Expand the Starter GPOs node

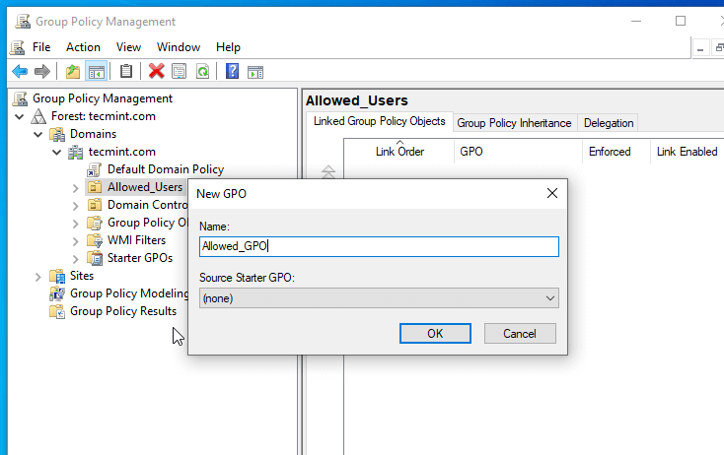(x=76, y=259)
